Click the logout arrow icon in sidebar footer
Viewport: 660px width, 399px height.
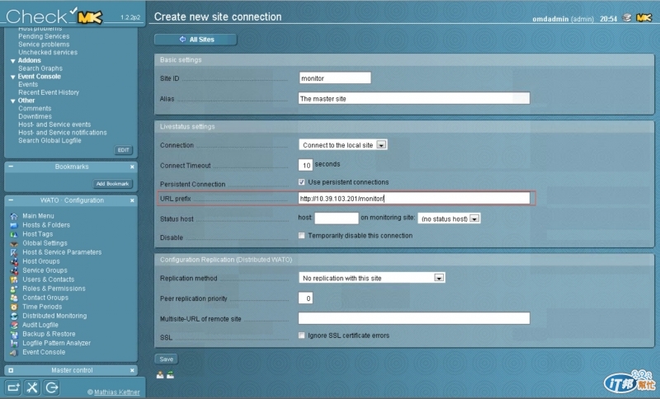(x=52, y=387)
